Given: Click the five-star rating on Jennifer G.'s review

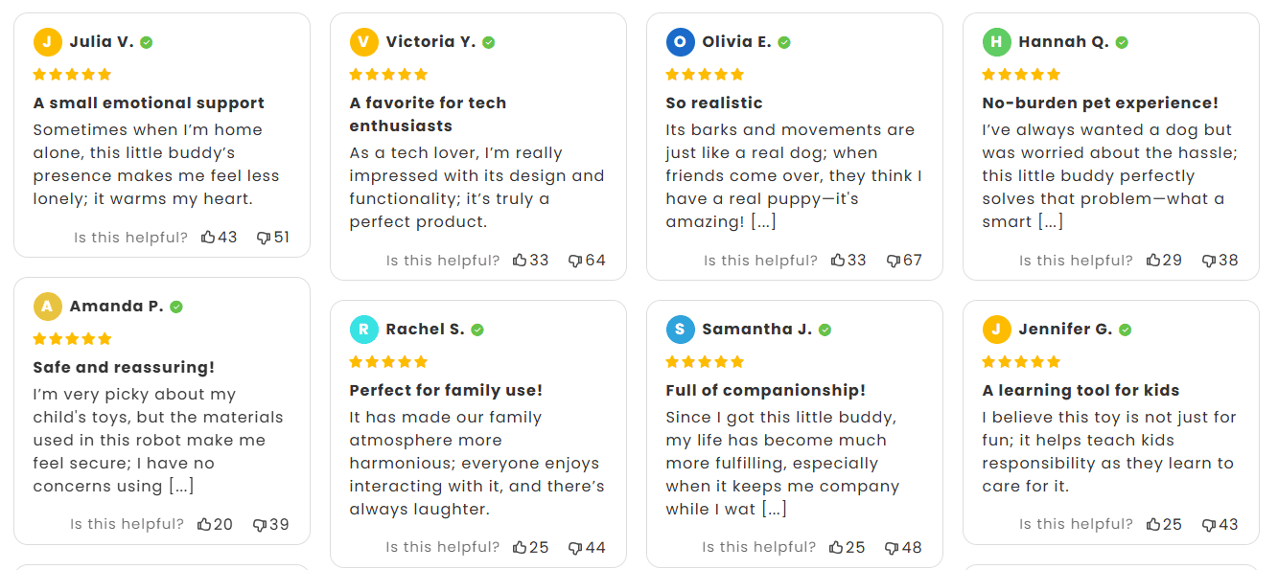Looking at the screenshot, I should pos(1021,362).
